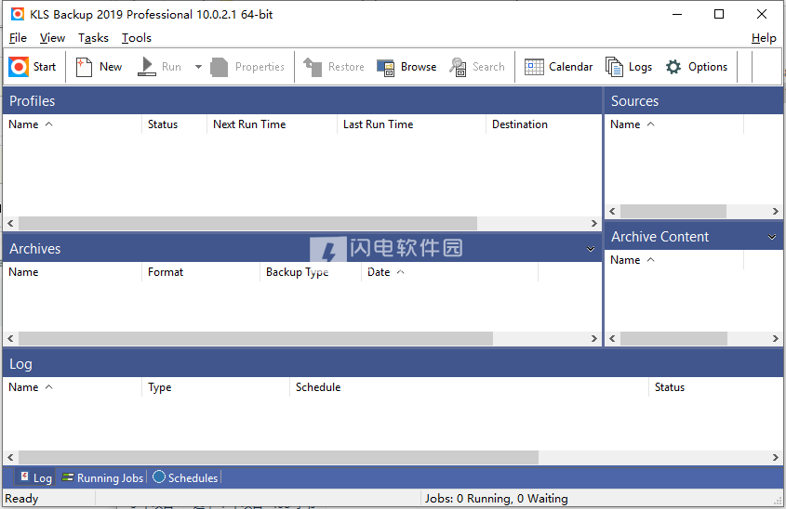Sort Log by Name column

(x=73, y=387)
